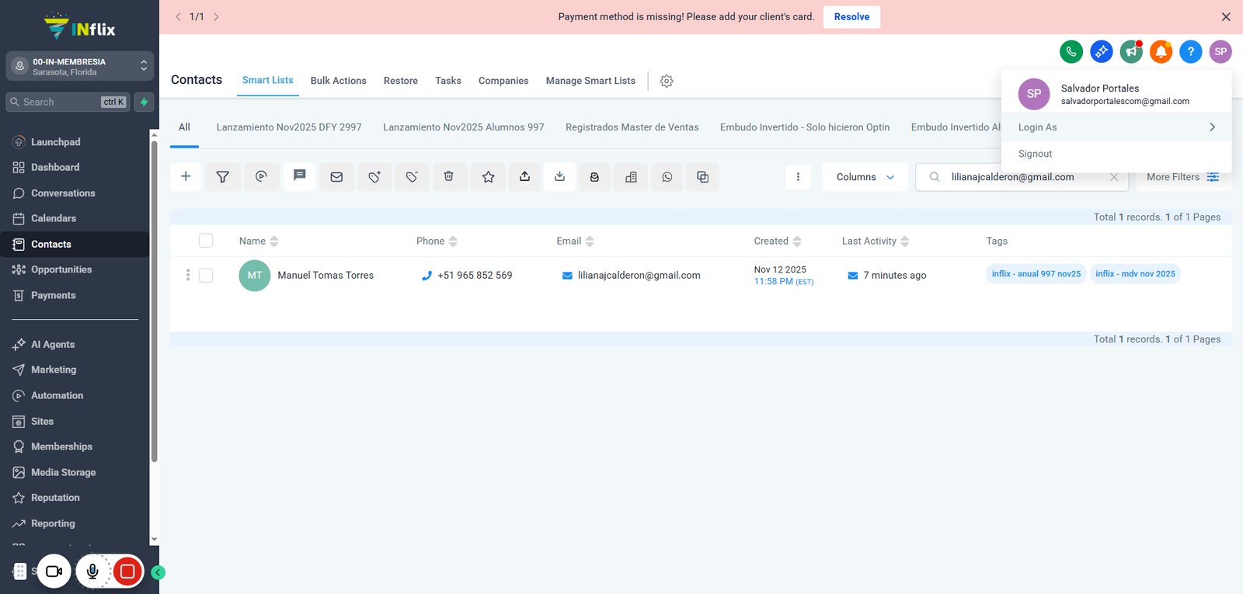The width and height of the screenshot is (1243, 594).
Task: Toggle the microphone in the recording widget
Action: coord(92,572)
